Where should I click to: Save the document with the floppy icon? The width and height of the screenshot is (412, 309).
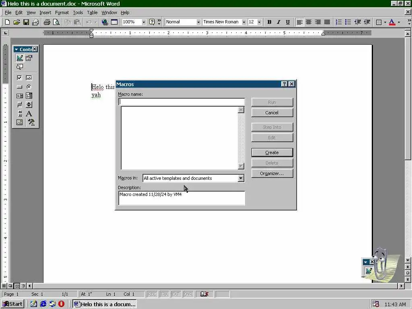26,22
